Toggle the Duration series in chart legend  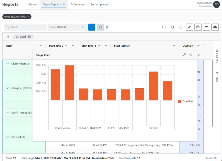click(x=186, y=101)
